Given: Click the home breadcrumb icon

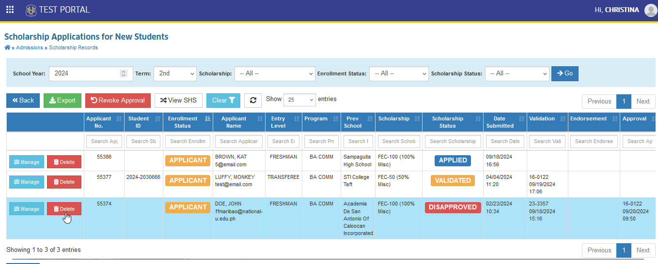Looking at the screenshot, I should coord(7,47).
